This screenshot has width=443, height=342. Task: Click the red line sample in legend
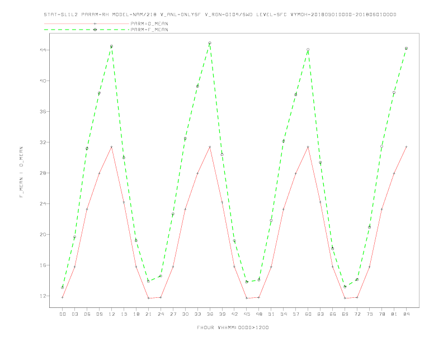coord(87,23)
